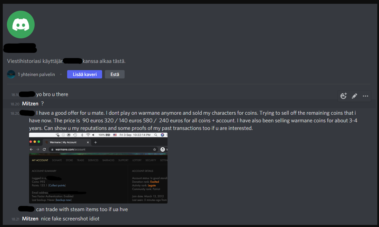Click the pencil edit message icon
The image size is (379, 227).
click(x=354, y=96)
